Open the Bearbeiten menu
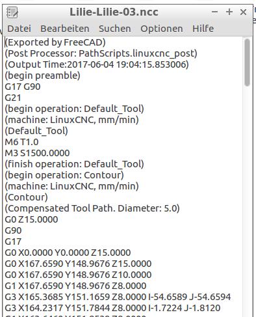 coord(65,29)
